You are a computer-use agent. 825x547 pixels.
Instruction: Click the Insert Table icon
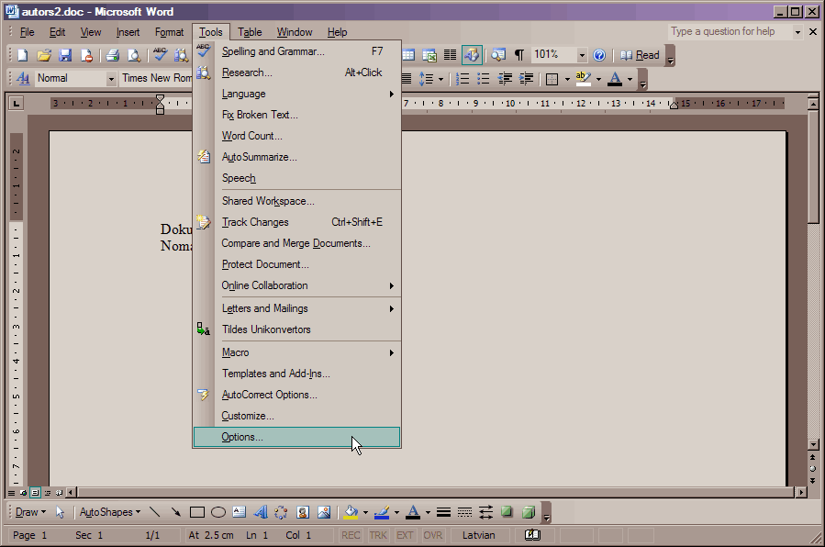click(408, 55)
